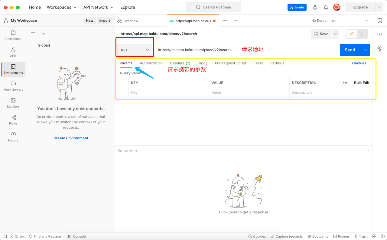Select the Params tab
This screenshot has width=387, height=240.
coord(126,63)
